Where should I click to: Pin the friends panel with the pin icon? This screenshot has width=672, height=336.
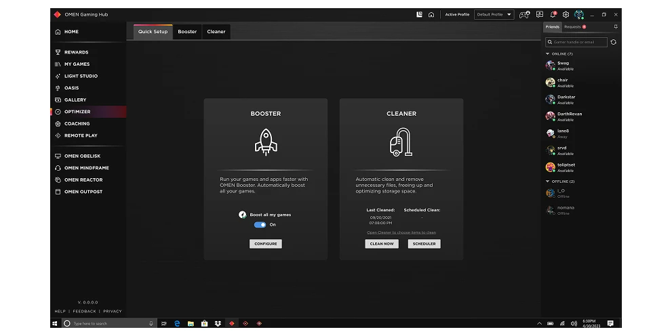point(616,26)
